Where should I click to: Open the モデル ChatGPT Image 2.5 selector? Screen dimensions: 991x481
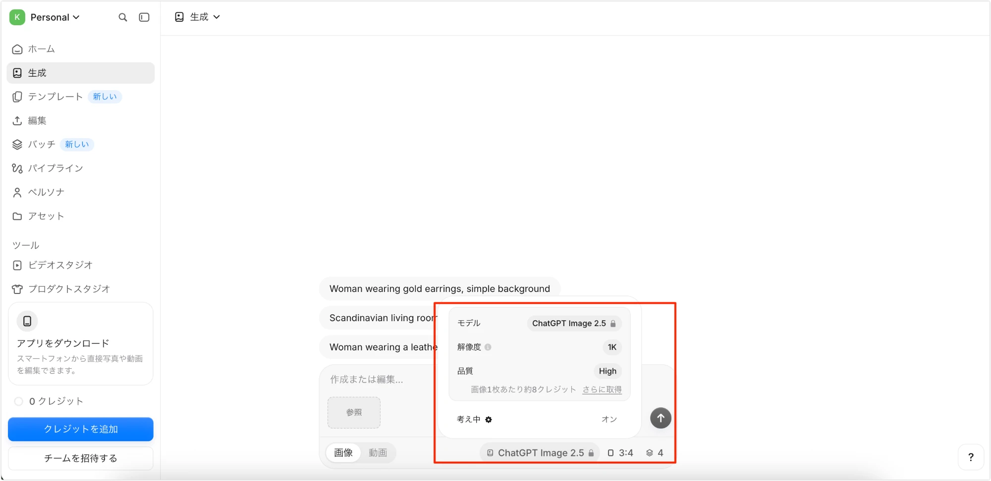574,324
